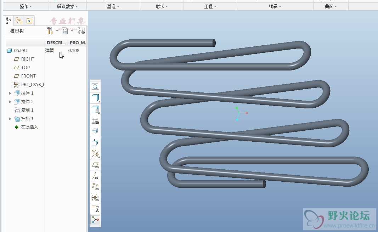This screenshot has height=232, width=378.
Task: Expand the 扫描 1 feature node
Action: [10, 119]
